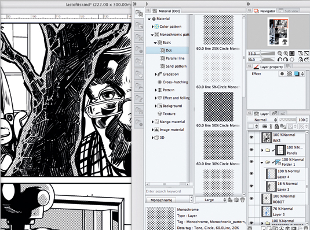Click the lock layer padlock icon
The height and width of the screenshot is (230, 310).
[x=276, y=126]
